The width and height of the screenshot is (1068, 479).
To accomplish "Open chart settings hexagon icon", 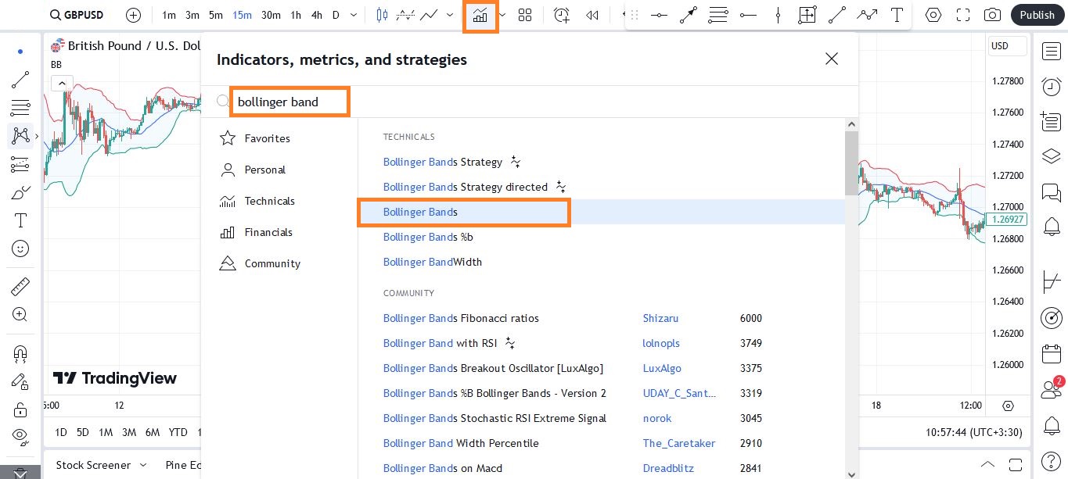I will tap(933, 15).
